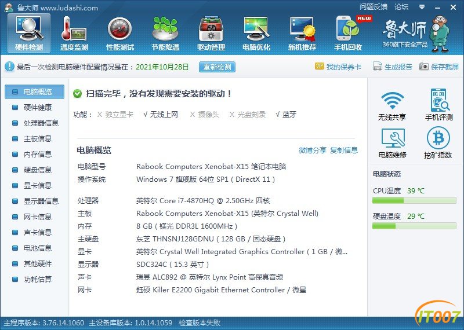The height and width of the screenshot is (330, 464).
Task: Click the 保存截屏 camera icon
Action: click(x=424, y=67)
